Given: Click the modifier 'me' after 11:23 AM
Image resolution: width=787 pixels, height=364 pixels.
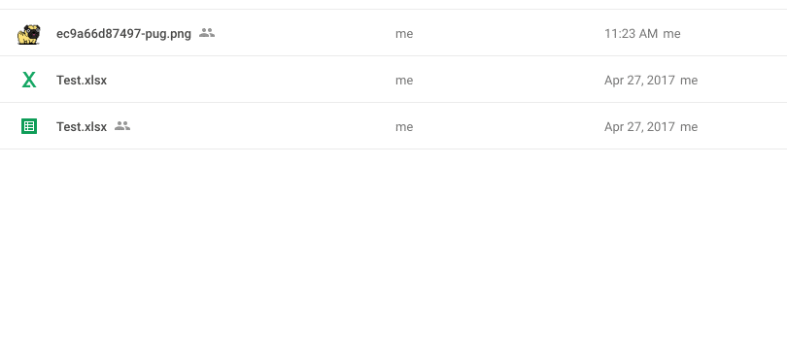Looking at the screenshot, I should 671,34.
